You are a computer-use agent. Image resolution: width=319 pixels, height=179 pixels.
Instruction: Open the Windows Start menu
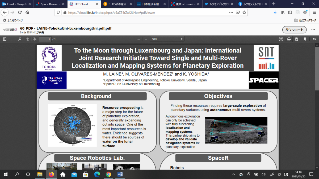pos(5,174)
